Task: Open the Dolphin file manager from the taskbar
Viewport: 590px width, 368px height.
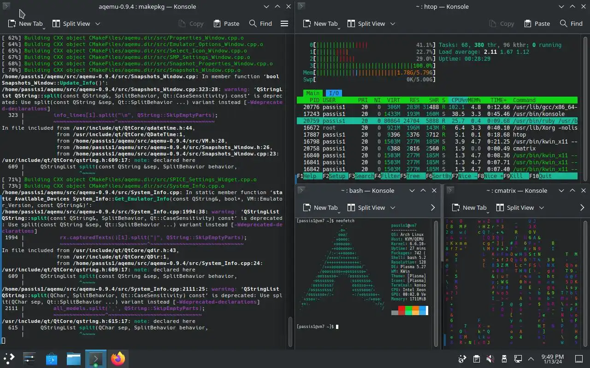Action: 74,358
